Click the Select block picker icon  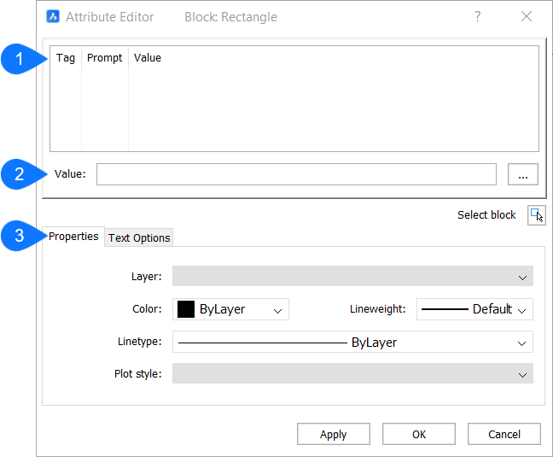pos(536,215)
